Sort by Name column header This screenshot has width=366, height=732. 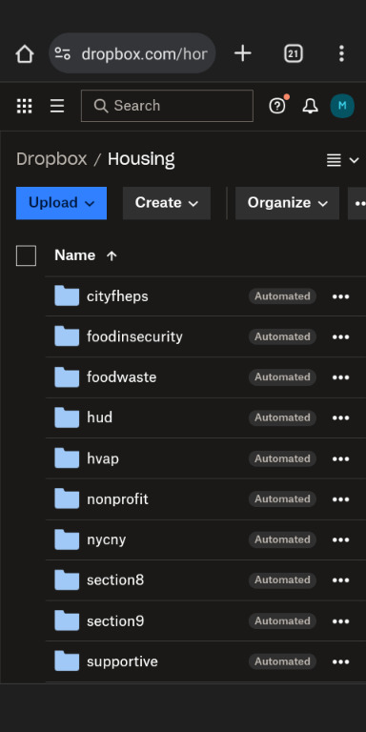[x=74, y=255]
